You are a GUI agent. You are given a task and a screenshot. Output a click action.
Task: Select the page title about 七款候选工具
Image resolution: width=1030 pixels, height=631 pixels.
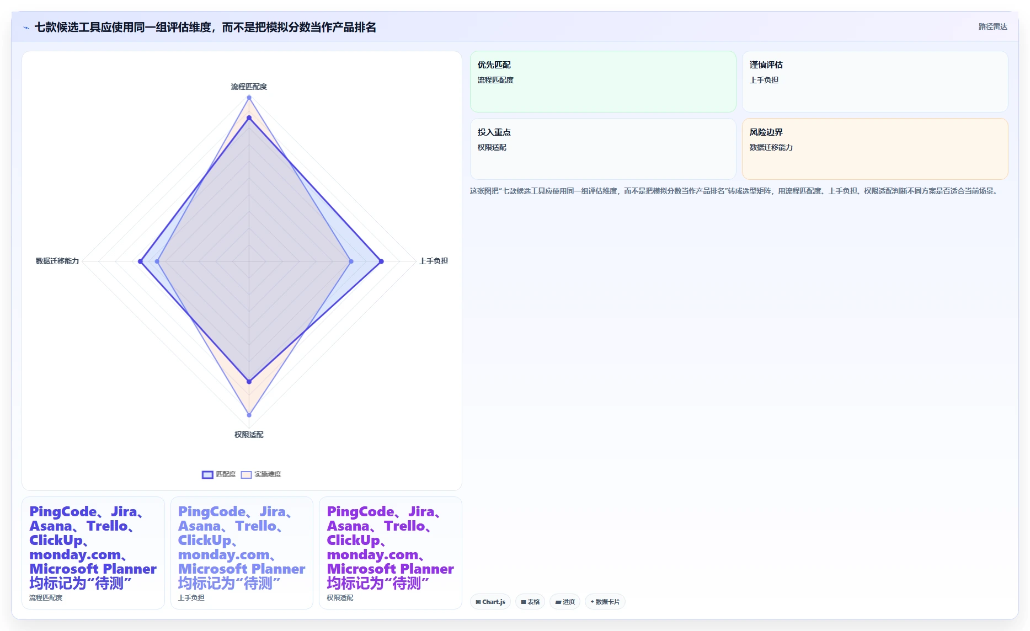(x=205, y=27)
